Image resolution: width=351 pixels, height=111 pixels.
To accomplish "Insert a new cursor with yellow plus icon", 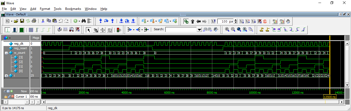I will [x=261, y=30].
